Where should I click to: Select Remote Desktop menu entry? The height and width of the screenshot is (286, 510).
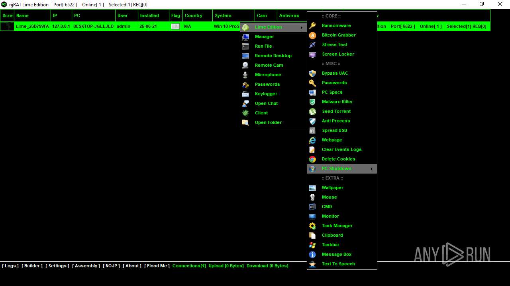coord(273,56)
